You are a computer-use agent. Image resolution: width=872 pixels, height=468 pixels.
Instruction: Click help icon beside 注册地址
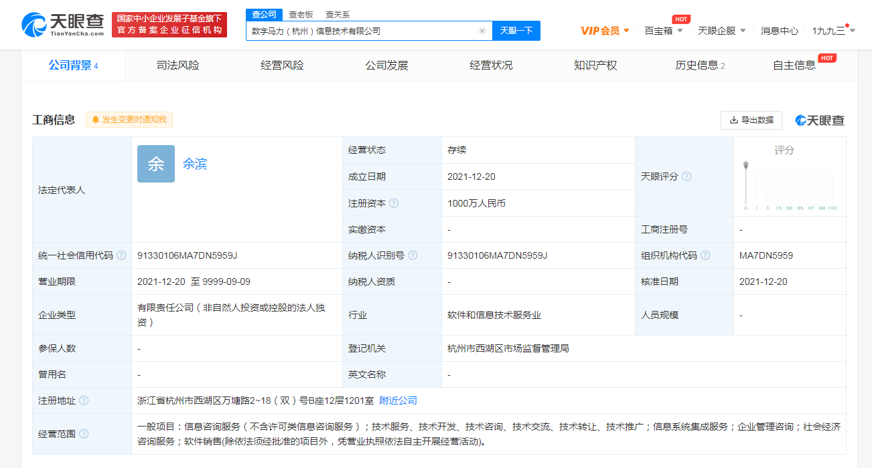point(84,400)
